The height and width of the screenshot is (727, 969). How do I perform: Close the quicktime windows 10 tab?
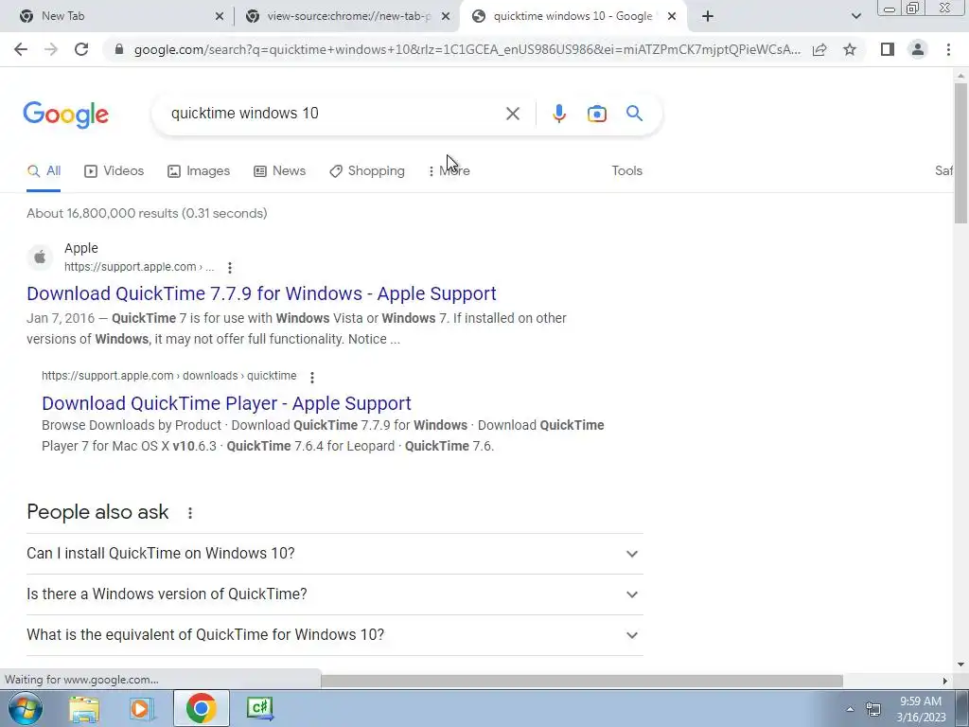click(x=673, y=16)
